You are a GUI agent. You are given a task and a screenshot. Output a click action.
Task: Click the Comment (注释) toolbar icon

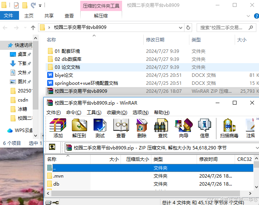(250, 128)
